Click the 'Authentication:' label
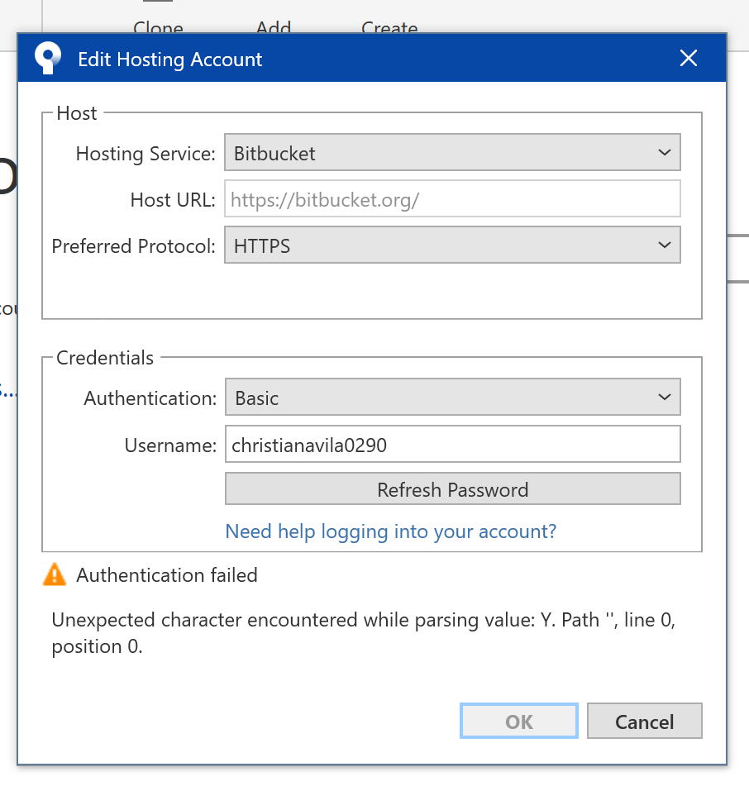 pyautogui.click(x=150, y=398)
